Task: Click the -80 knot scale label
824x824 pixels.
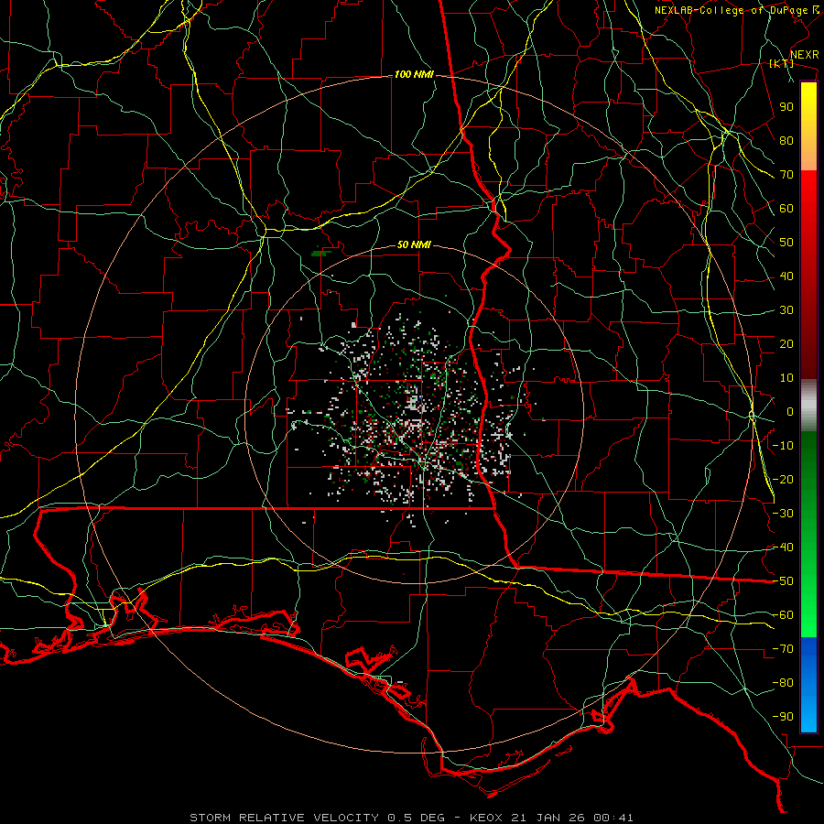Action: pos(783,683)
